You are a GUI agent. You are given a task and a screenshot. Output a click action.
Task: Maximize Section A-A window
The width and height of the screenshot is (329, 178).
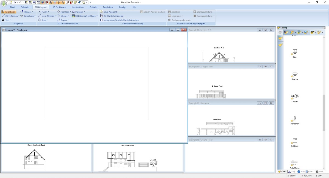[265, 30]
